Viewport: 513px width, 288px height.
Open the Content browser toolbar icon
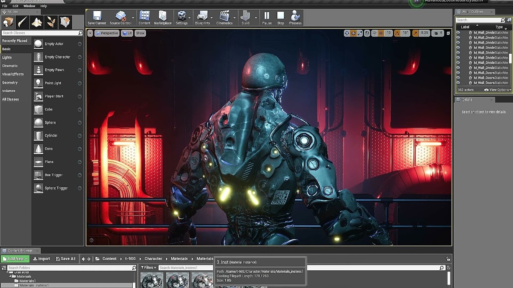pos(144,18)
